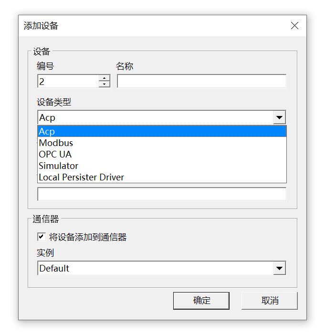
Task: Click the 名称 name text field
Action: click(x=201, y=82)
